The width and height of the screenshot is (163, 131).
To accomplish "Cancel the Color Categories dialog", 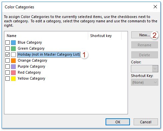I will (x=146, y=122).
